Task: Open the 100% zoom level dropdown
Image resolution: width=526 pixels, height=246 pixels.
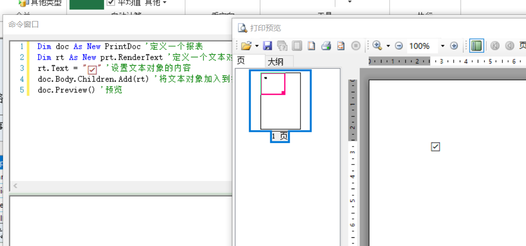Action: (x=442, y=46)
